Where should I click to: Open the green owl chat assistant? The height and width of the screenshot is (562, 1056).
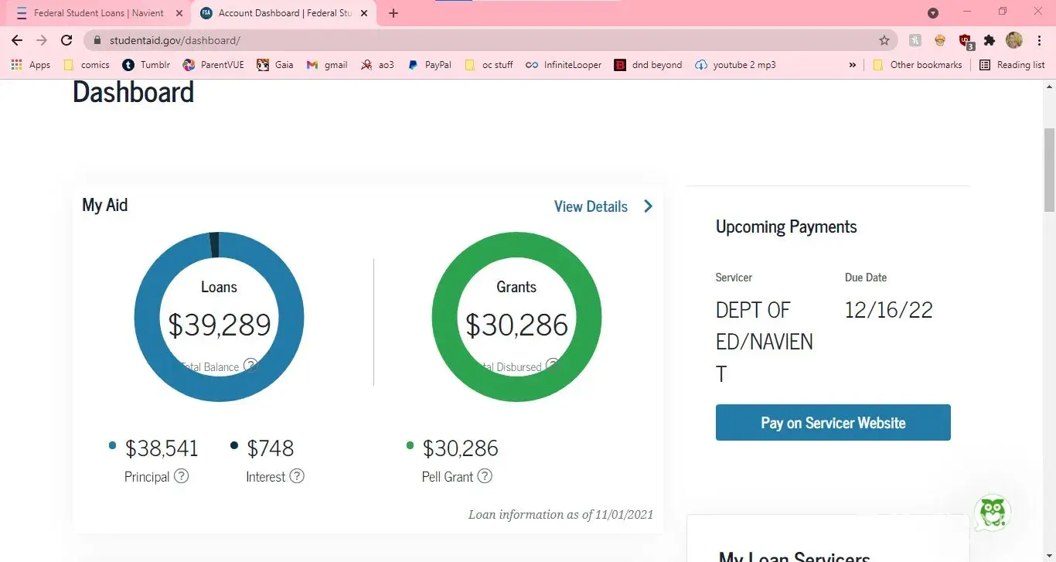point(992,512)
